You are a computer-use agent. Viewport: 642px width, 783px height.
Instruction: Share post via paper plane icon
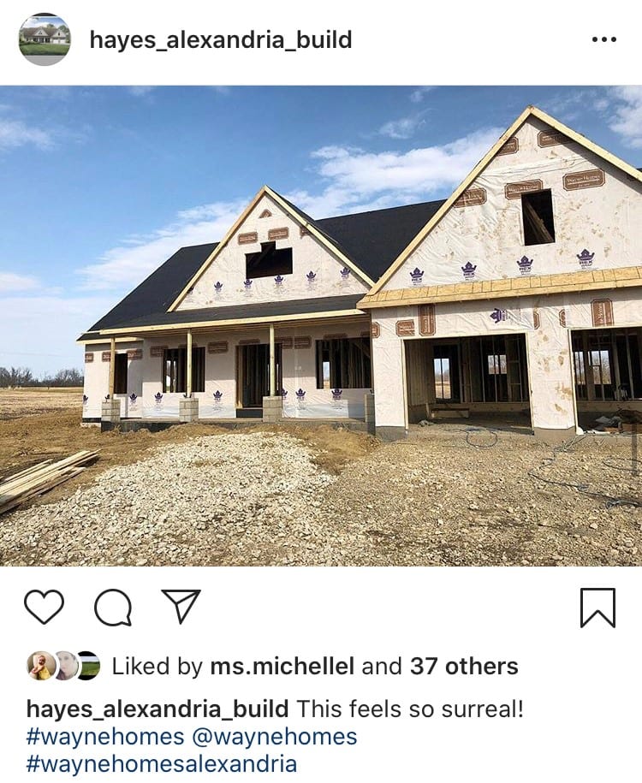click(181, 606)
